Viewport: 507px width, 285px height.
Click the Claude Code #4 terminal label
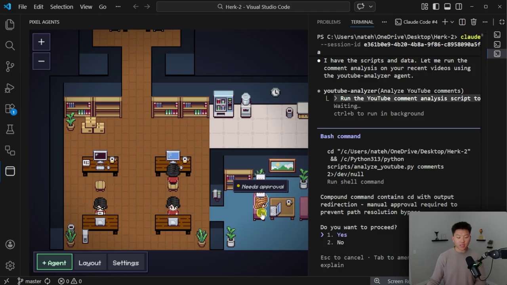click(416, 22)
